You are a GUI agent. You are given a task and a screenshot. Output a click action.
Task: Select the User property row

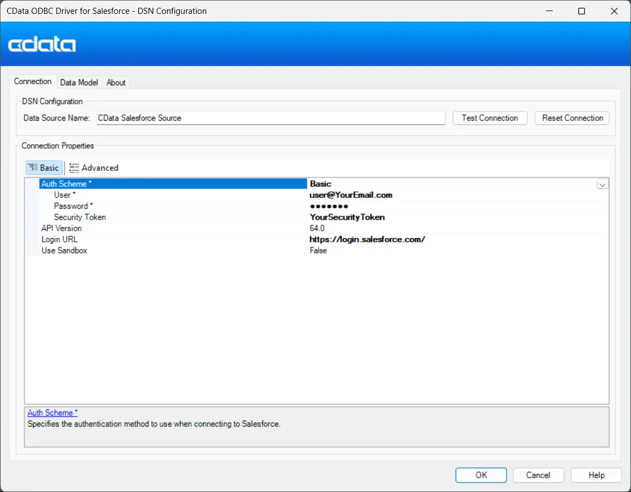tap(62, 195)
